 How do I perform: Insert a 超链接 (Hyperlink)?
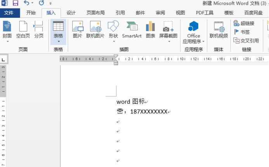coord(244,23)
